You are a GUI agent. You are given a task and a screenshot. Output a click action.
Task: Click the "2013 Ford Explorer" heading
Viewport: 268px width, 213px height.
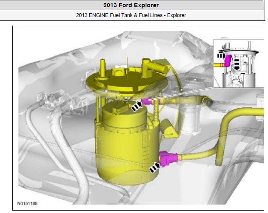[x=131, y=5]
